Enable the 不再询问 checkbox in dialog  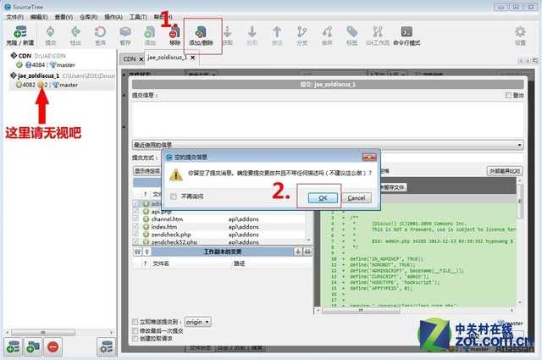click(173, 197)
